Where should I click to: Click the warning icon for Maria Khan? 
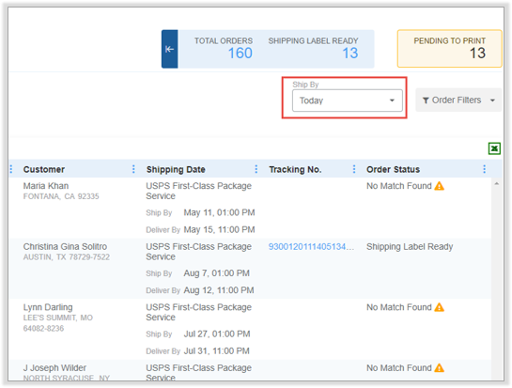point(439,186)
